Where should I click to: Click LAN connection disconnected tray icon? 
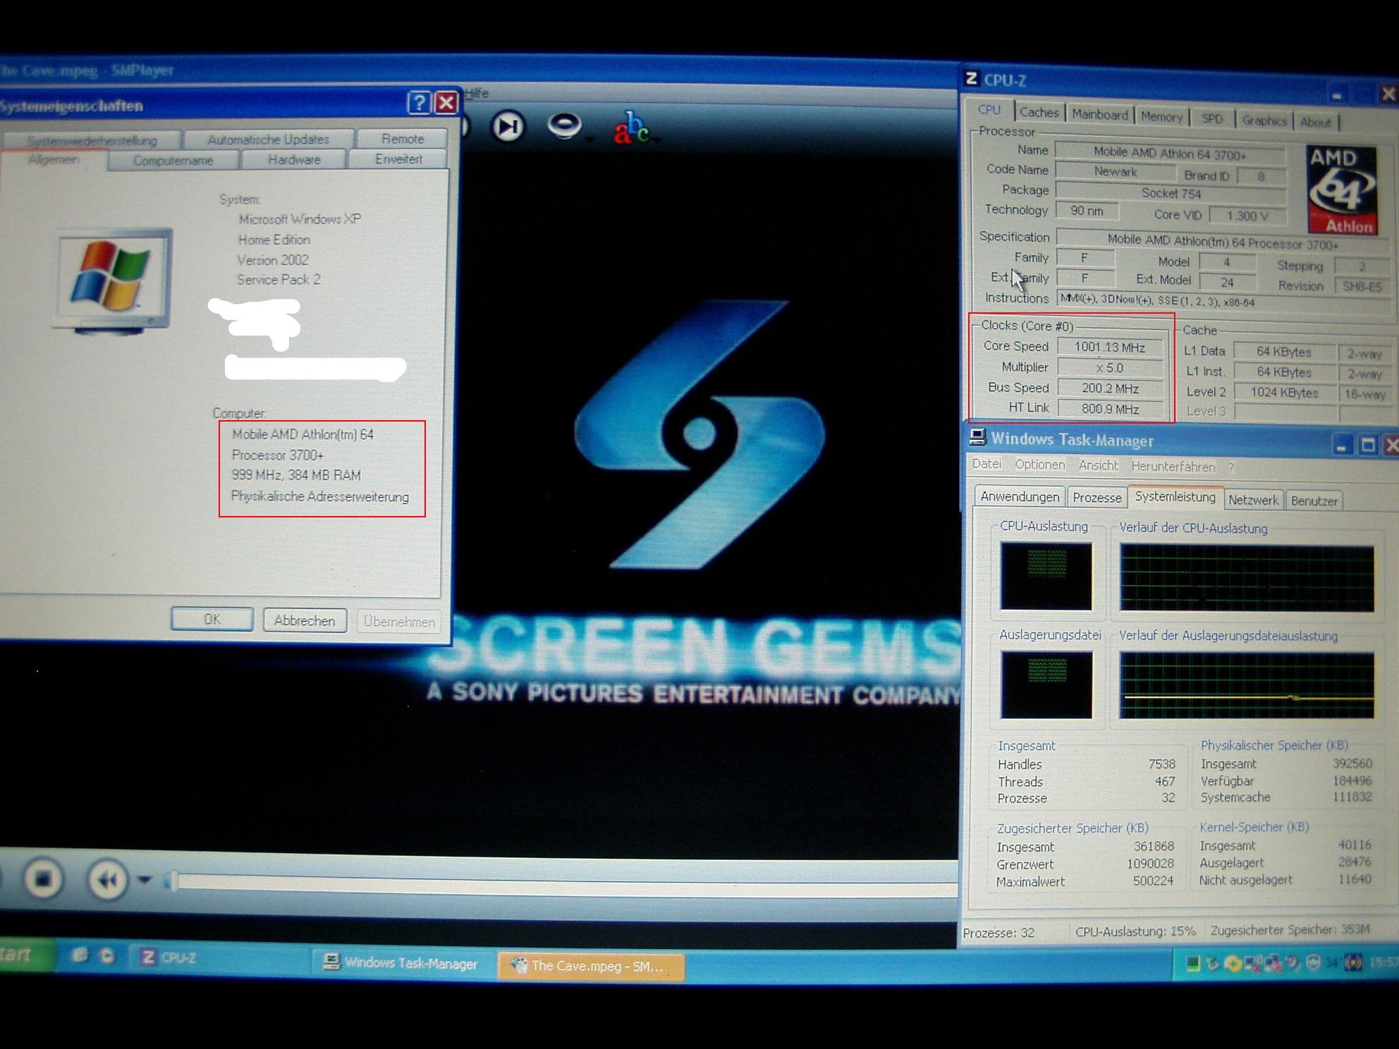coord(1273,963)
